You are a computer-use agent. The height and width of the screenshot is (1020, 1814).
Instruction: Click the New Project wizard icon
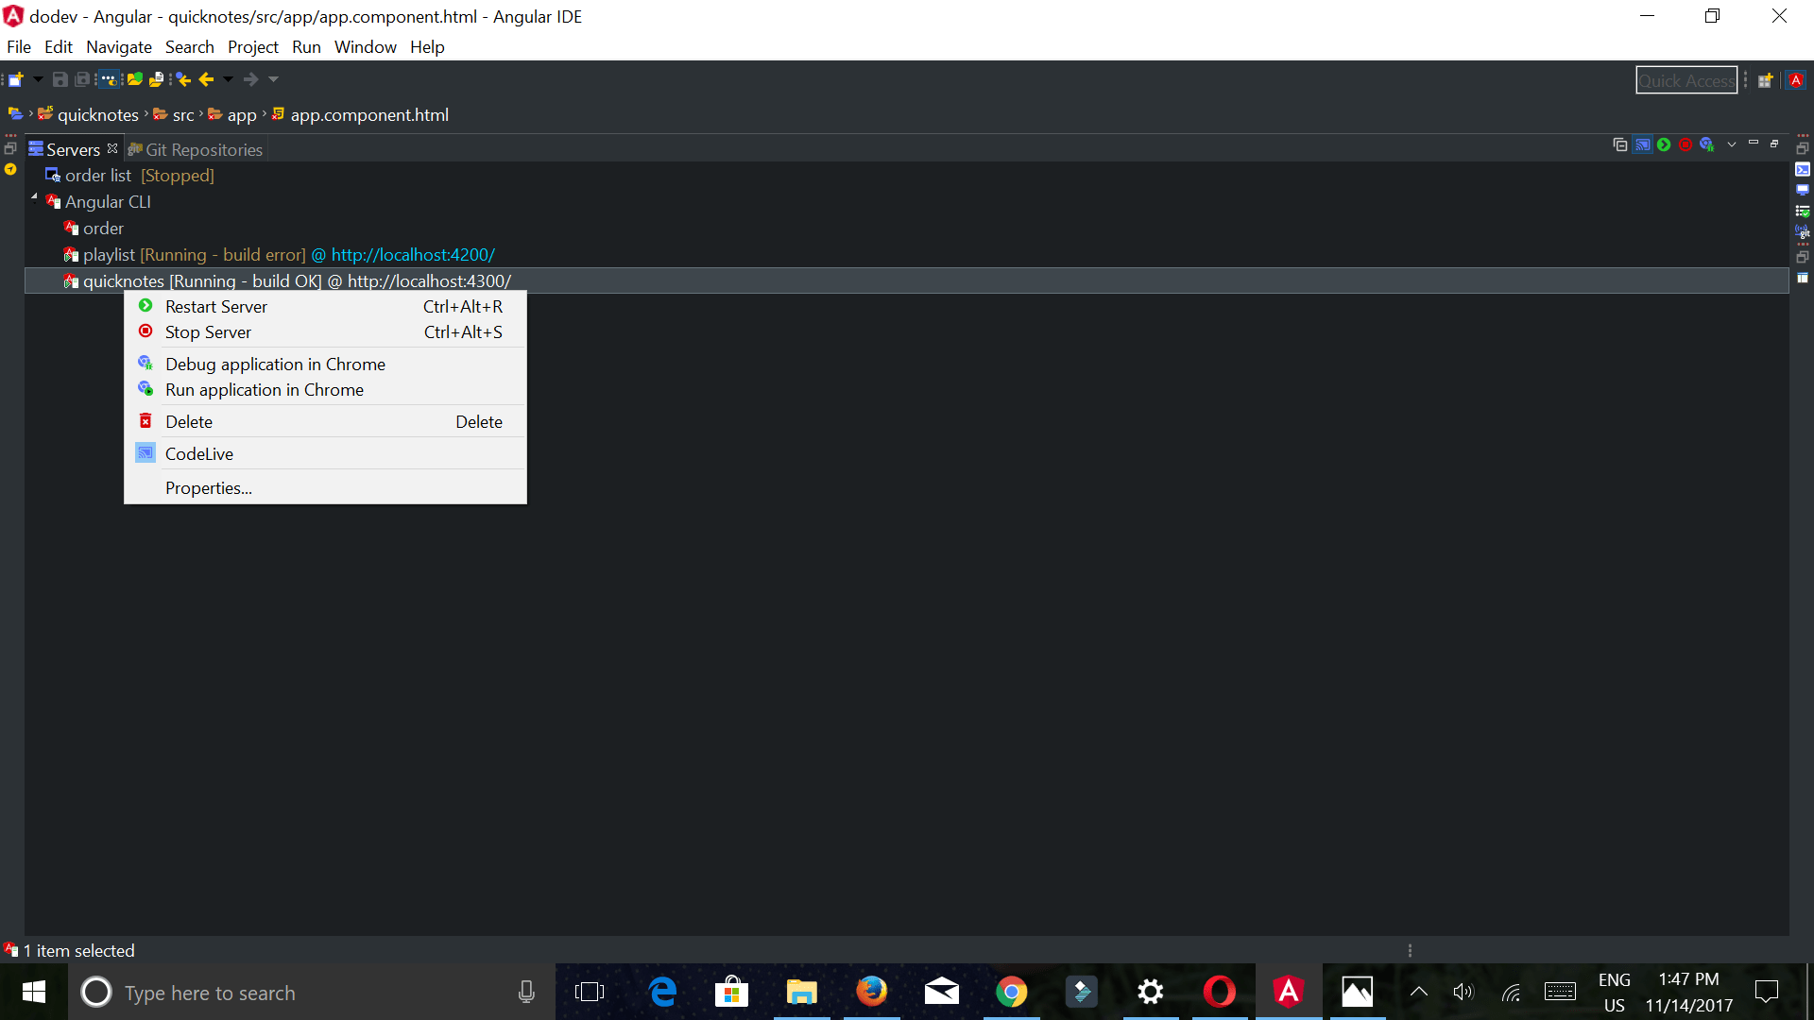tap(16, 79)
